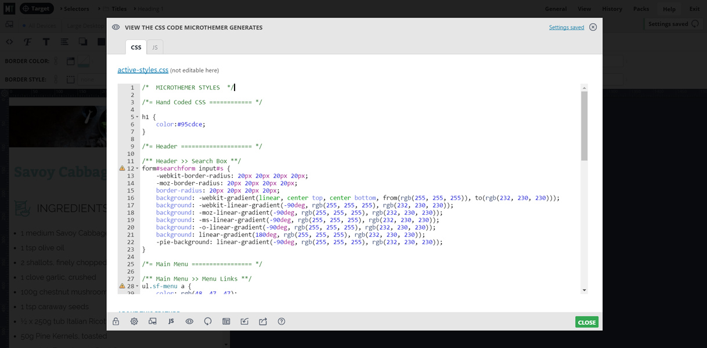Click the devices icon in the bottom toolbar
The width and height of the screenshot is (707, 348).
click(153, 321)
